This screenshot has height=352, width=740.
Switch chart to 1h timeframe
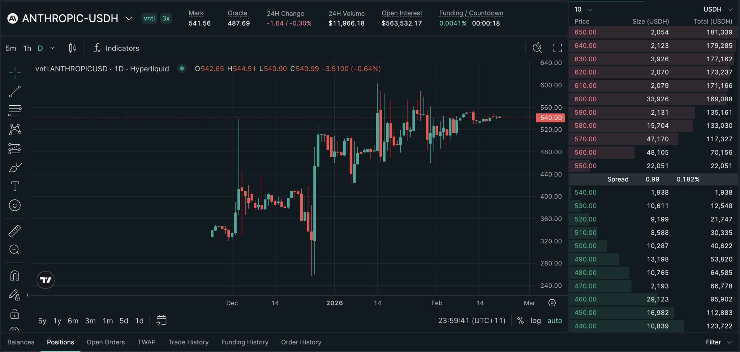click(x=27, y=48)
